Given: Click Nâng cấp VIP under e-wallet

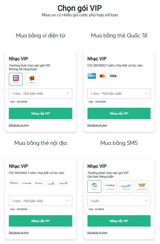Looking at the screenshot, I should (40, 114).
